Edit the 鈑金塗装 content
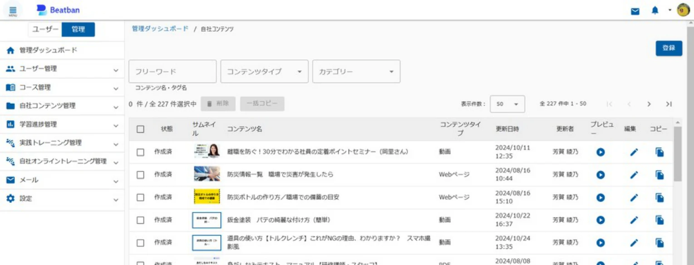 coord(634,220)
